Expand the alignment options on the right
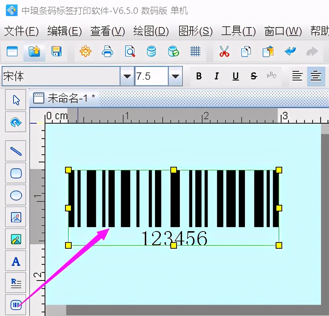This screenshot has width=329, height=316. point(315,76)
